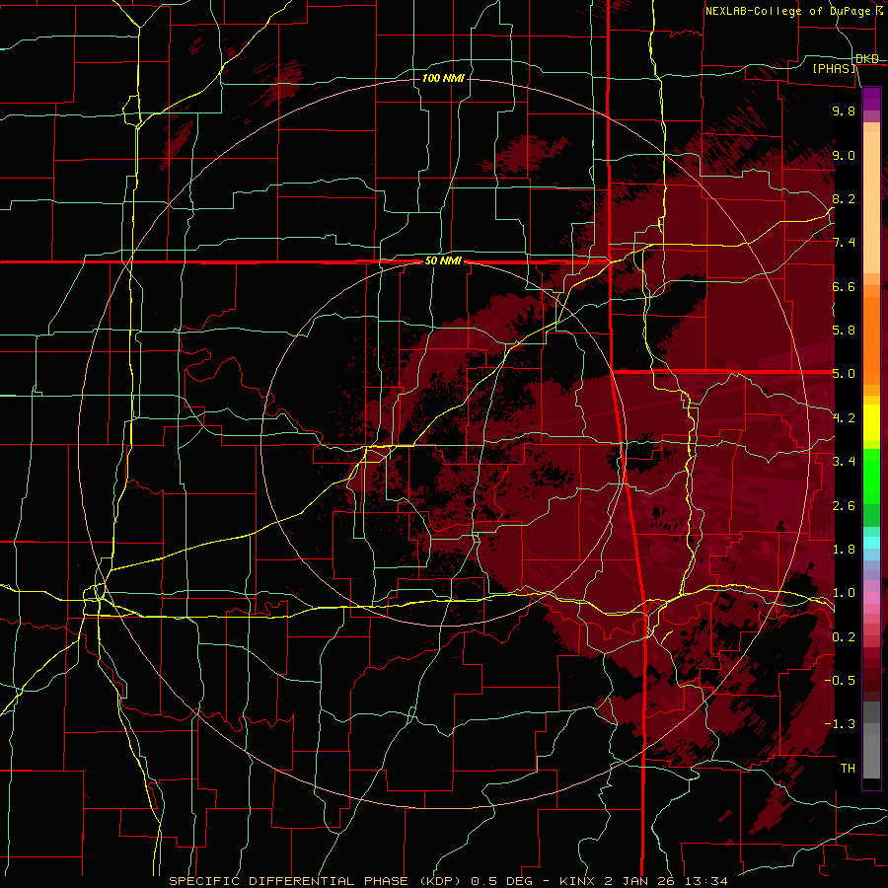
Task: Click the purple band atop the color bar
Action: point(871,99)
